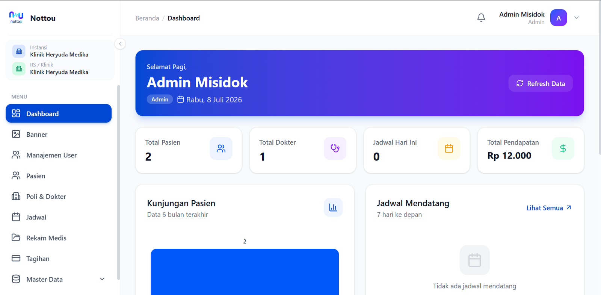This screenshot has width=601, height=295.
Task: Click the Kunjungan Pasien bar chart icon
Action: click(333, 207)
